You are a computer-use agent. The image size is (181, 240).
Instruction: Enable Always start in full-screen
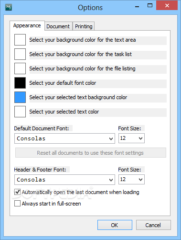(x=17, y=204)
